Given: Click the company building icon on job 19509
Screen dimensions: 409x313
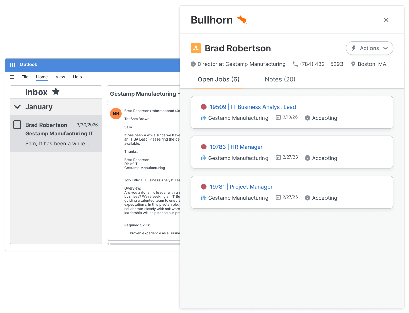Looking at the screenshot, I should (204, 118).
